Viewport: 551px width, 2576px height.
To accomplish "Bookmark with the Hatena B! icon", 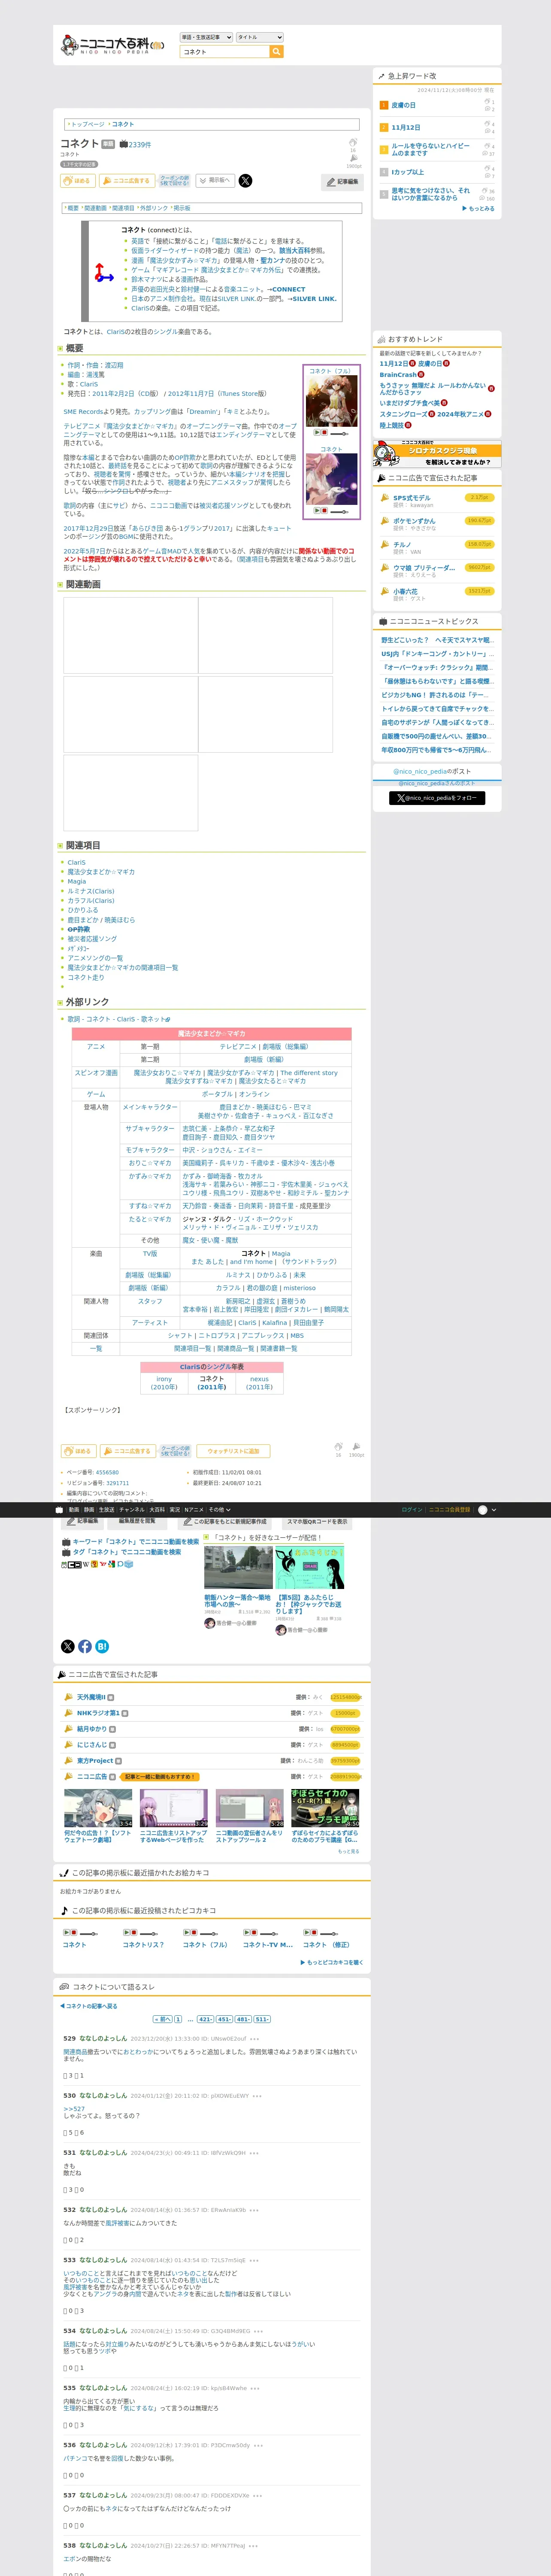I will [x=102, y=1646].
